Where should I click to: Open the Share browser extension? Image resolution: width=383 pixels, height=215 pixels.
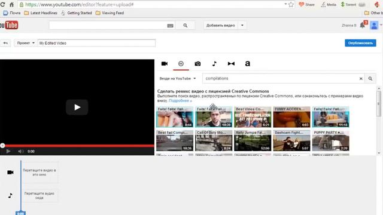click(307, 4)
